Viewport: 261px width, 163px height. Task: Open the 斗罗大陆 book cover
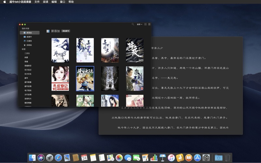[x=85, y=79]
